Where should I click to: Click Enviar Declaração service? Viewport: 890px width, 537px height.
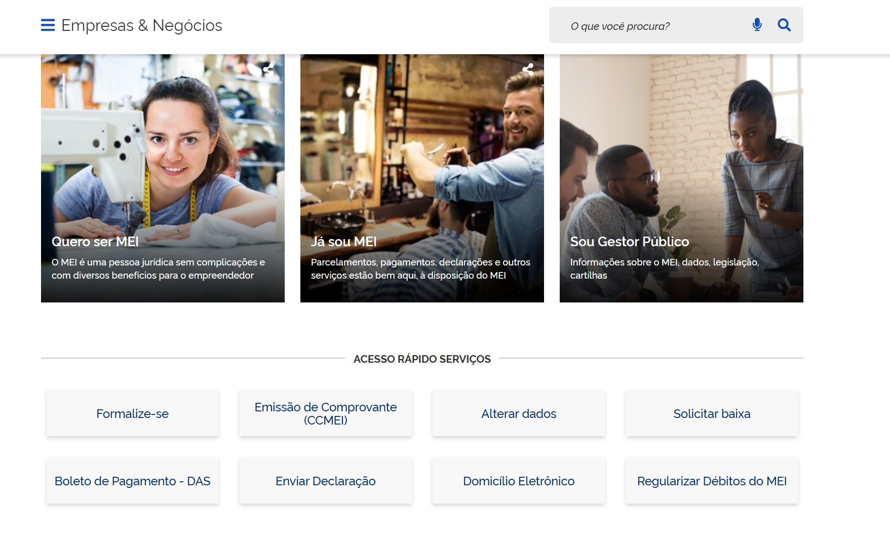pos(325,481)
